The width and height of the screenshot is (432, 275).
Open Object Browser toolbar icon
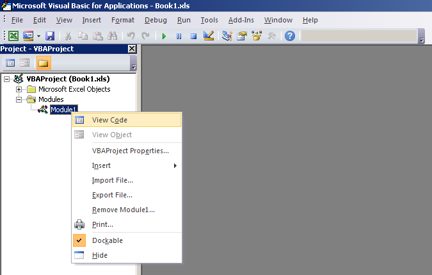pos(257,36)
